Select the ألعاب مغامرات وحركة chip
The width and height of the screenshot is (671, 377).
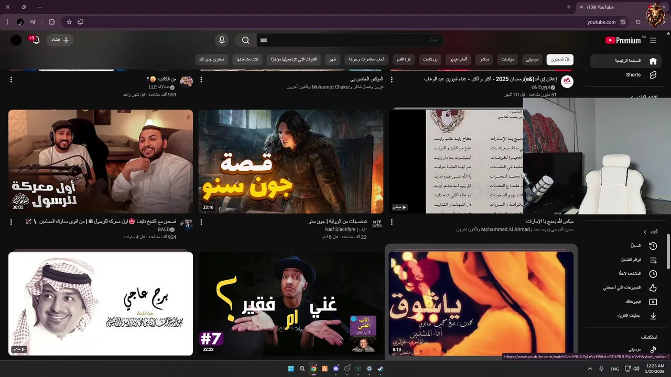click(366, 59)
